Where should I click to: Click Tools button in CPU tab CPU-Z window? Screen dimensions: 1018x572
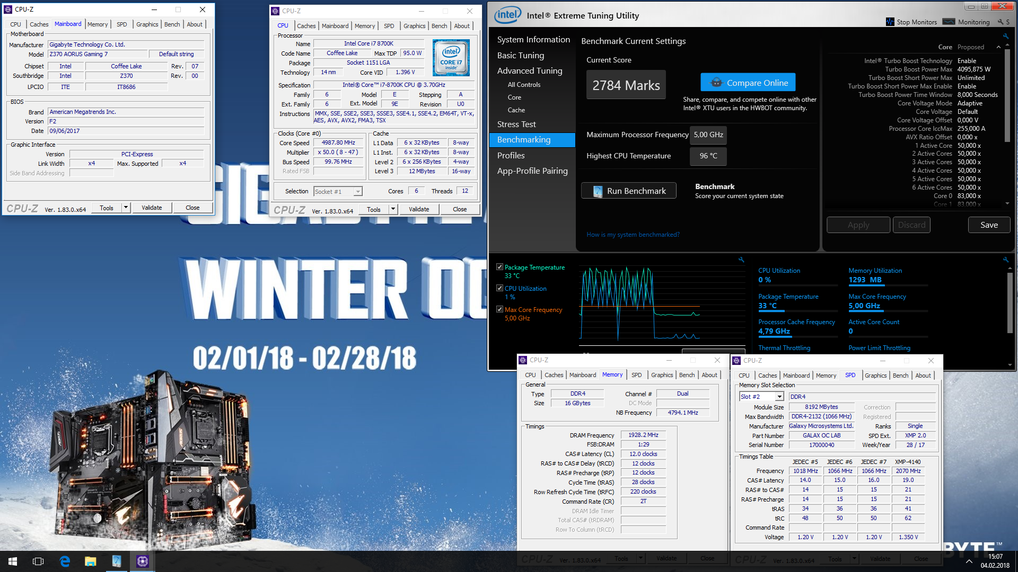374,209
